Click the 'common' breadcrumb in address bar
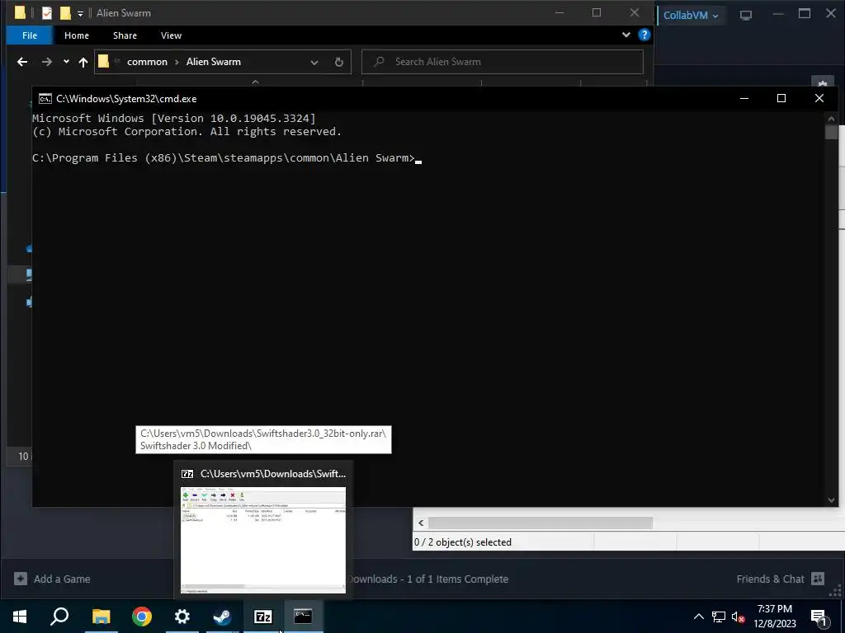The height and width of the screenshot is (633, 845). point(147,62)
